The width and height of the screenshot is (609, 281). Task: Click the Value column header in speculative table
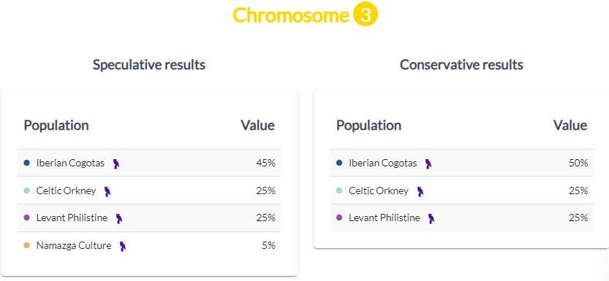tap(257, 126)
